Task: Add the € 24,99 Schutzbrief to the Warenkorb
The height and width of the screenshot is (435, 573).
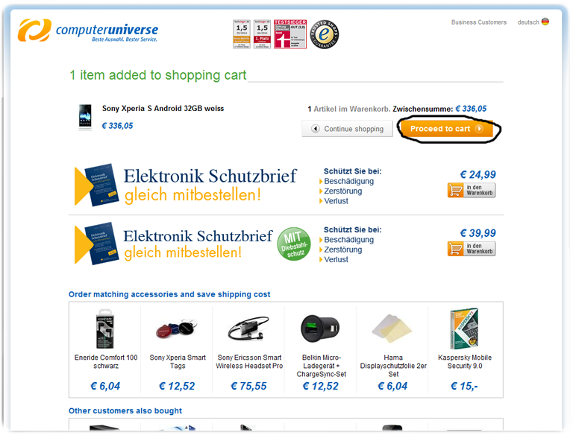Action: click(x=472, y=190)
